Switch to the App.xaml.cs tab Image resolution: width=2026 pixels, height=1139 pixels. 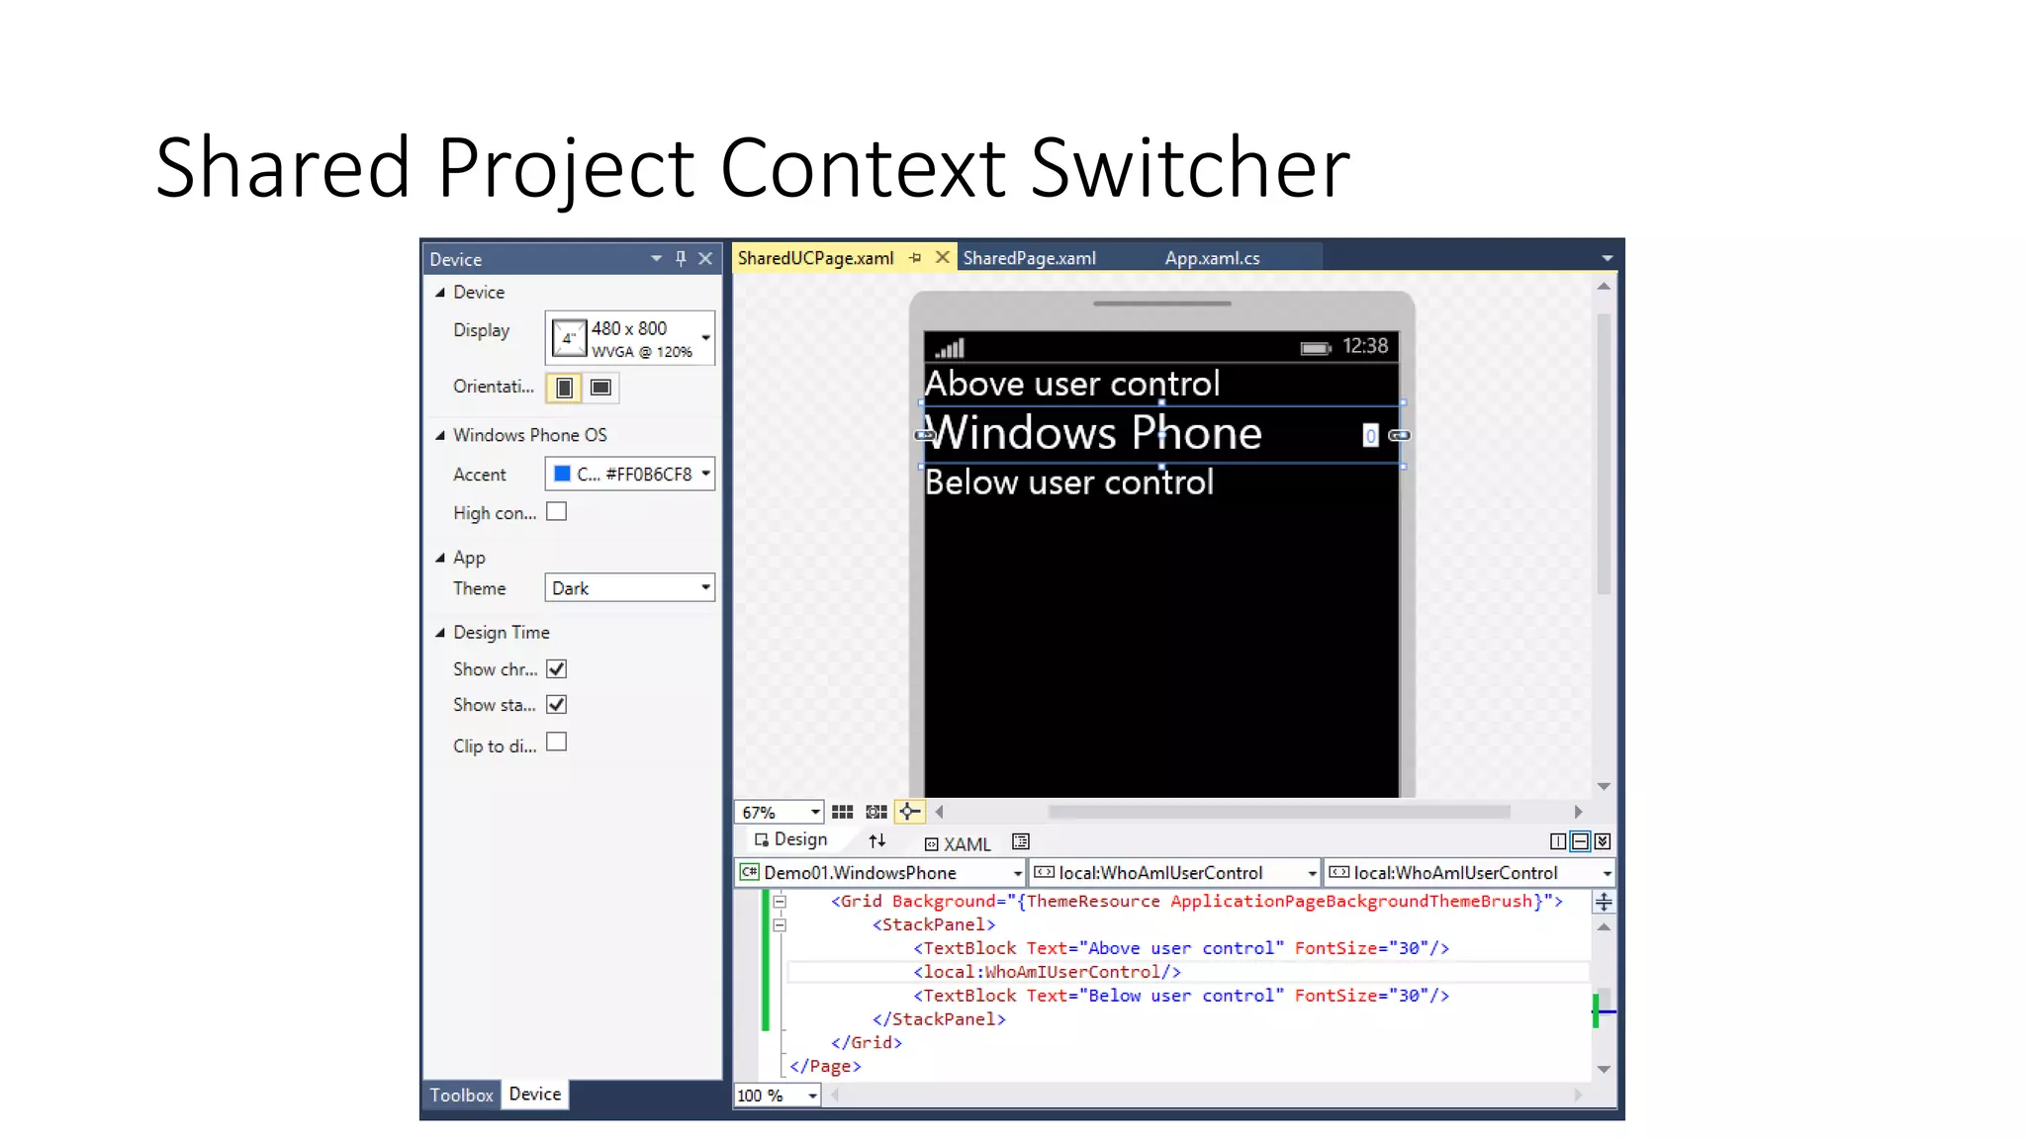click(x=1213, y=258)
